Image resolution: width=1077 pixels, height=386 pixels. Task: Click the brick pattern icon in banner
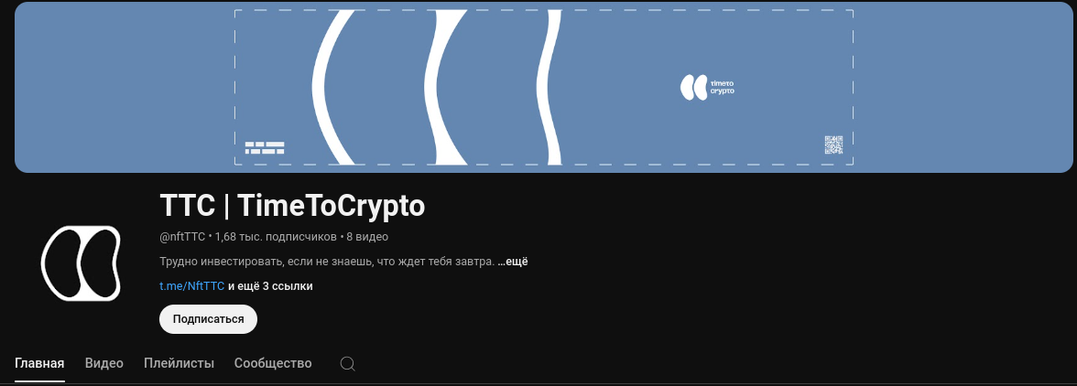click(x=266, y=147)
